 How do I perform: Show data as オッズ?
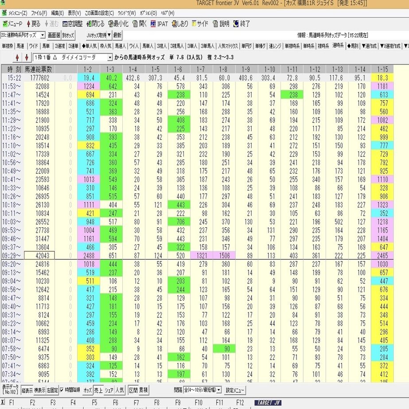[88, 390]
